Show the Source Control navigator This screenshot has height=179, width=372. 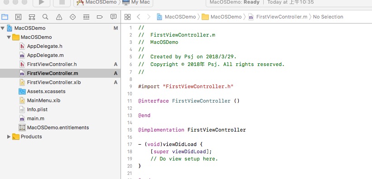[18, 17]
